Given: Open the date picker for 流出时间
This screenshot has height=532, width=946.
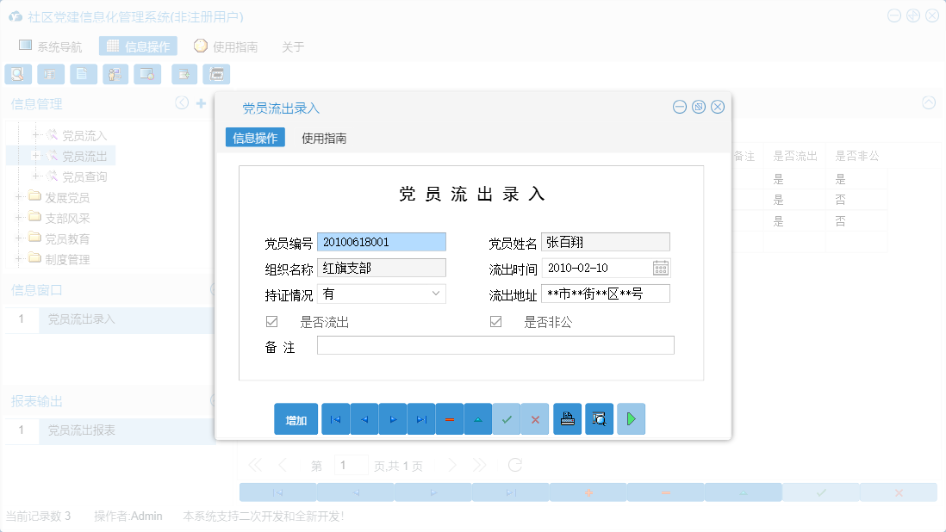Looking at the screenshot, I should (x=660, y=268).
